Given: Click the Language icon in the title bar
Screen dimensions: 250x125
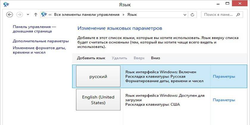Looking at the screenshot, I should point(6,4).
